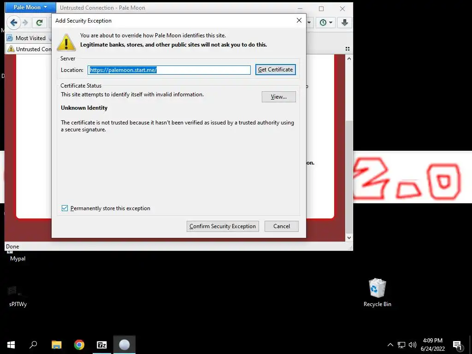Show hidden system tray icons chevron
472x354 pixels.
point(390,345)
